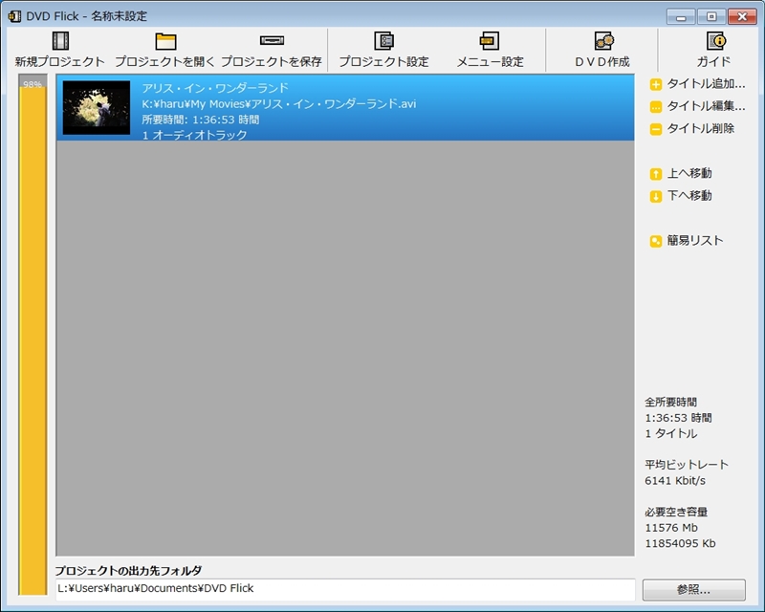765x612 pixels.
Task: Minimize the DVD Flick window
Action: (681, 16)
